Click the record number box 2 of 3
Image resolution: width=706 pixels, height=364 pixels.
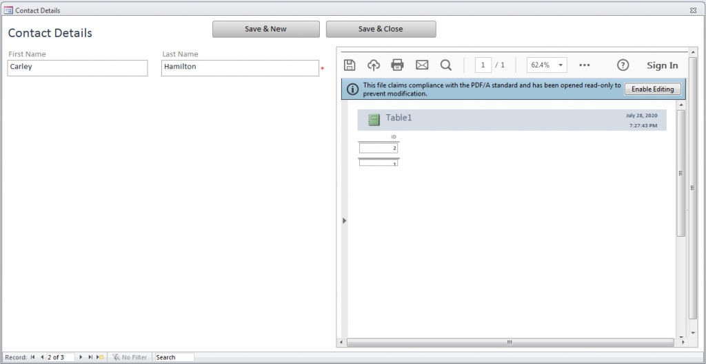point(60,357)
